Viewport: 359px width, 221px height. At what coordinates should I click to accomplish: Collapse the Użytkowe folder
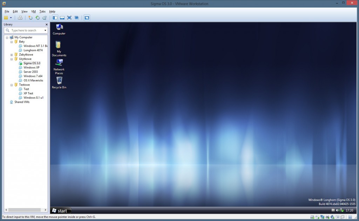(x=12, y=59)
